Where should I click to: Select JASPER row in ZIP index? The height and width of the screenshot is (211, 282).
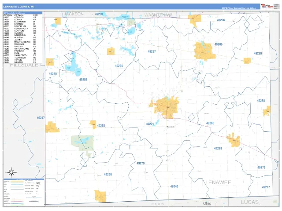click(20, 40)
